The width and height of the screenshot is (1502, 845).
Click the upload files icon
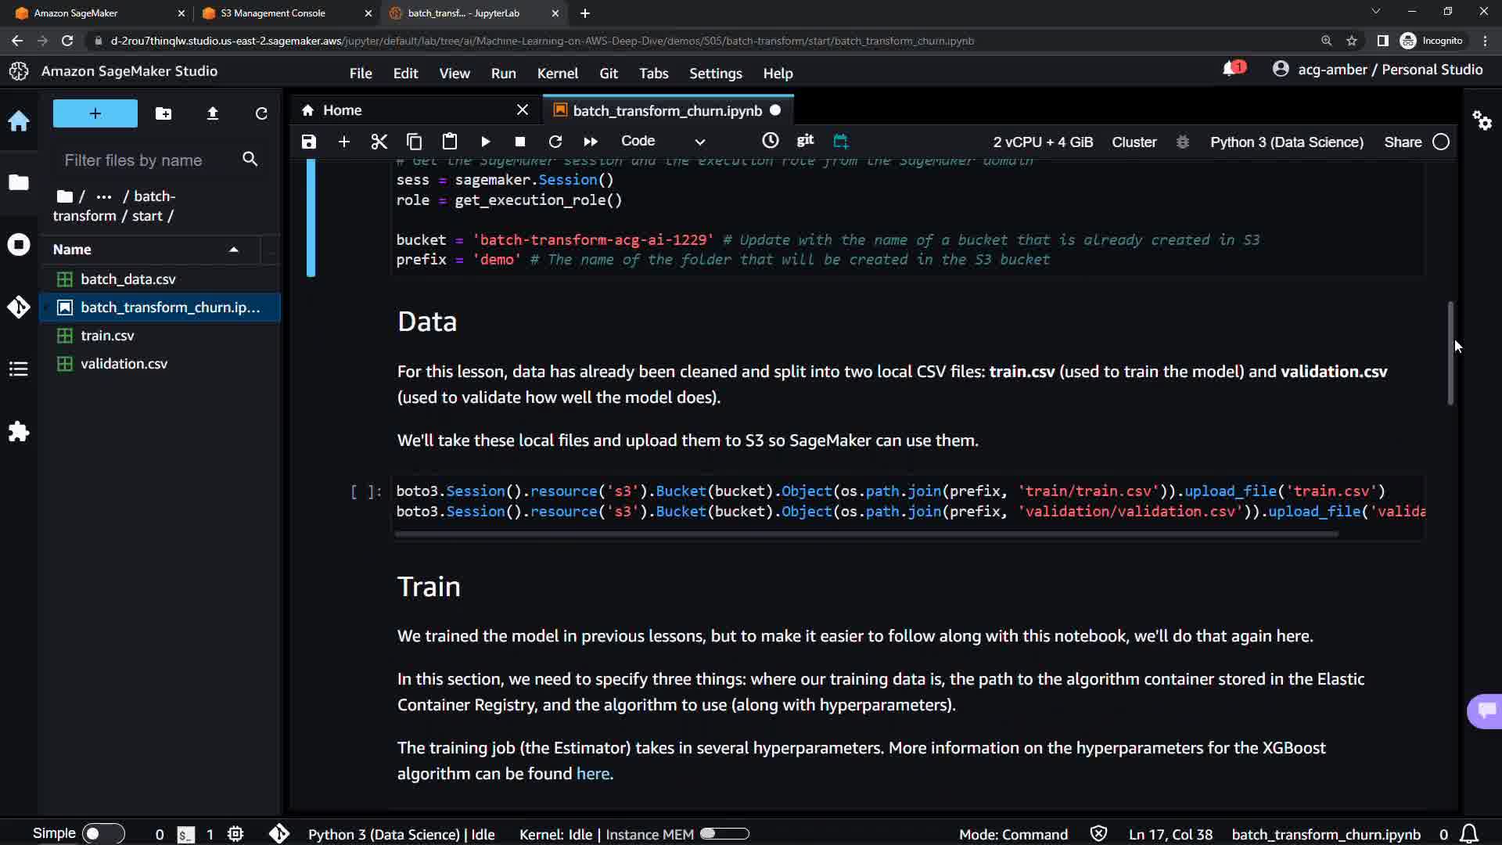pyautogui.click(x=212, y=113)
